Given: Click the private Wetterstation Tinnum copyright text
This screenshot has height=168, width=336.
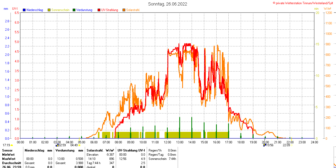Looking at the screenshot, I should click(x=304, y=3).
